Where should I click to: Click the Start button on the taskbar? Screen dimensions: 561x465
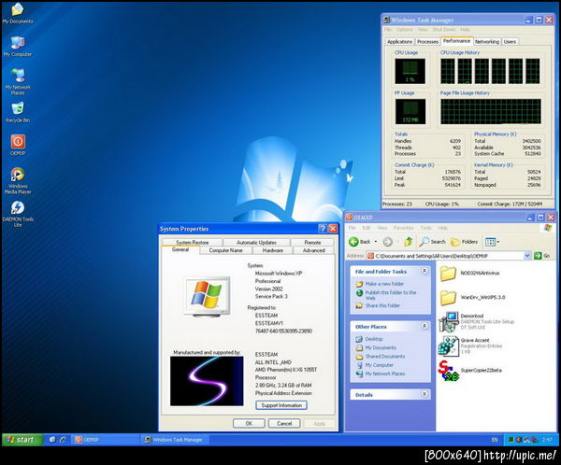point(22,440)
